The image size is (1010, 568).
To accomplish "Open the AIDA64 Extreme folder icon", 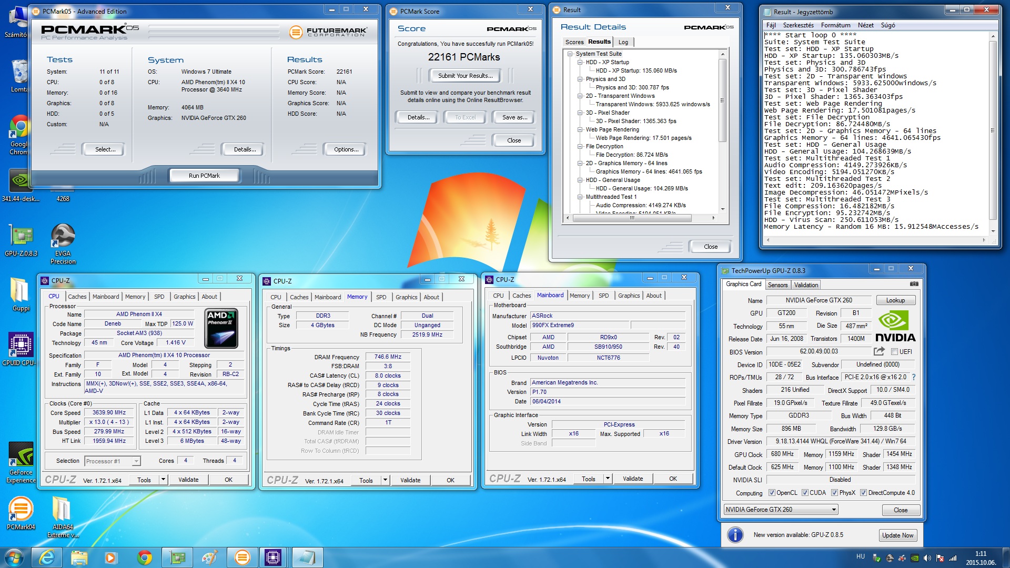I will click(63, 517).
